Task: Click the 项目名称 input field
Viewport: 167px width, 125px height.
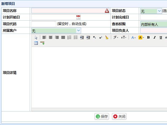Action: pyautogui.click(x=68, y=11)
